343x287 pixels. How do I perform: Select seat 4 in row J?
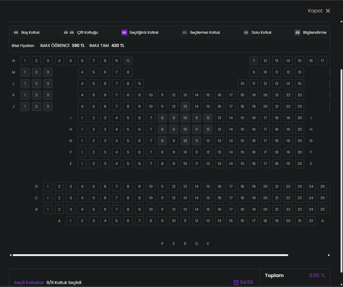click(82, 106)
